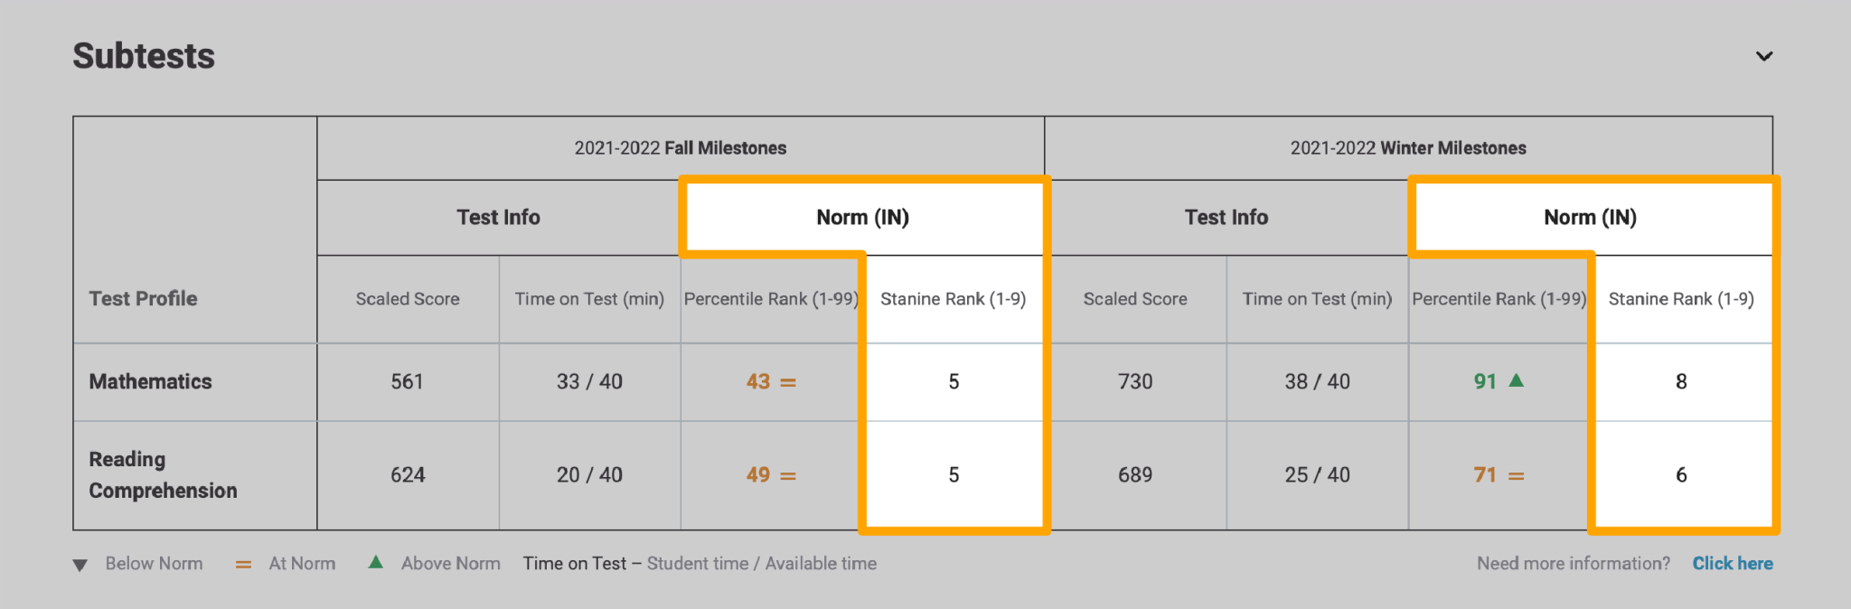This screenshot has width=1851, height=609.
Task: Toggle the Mathematics row selection
Action: (x=150, y=381)
